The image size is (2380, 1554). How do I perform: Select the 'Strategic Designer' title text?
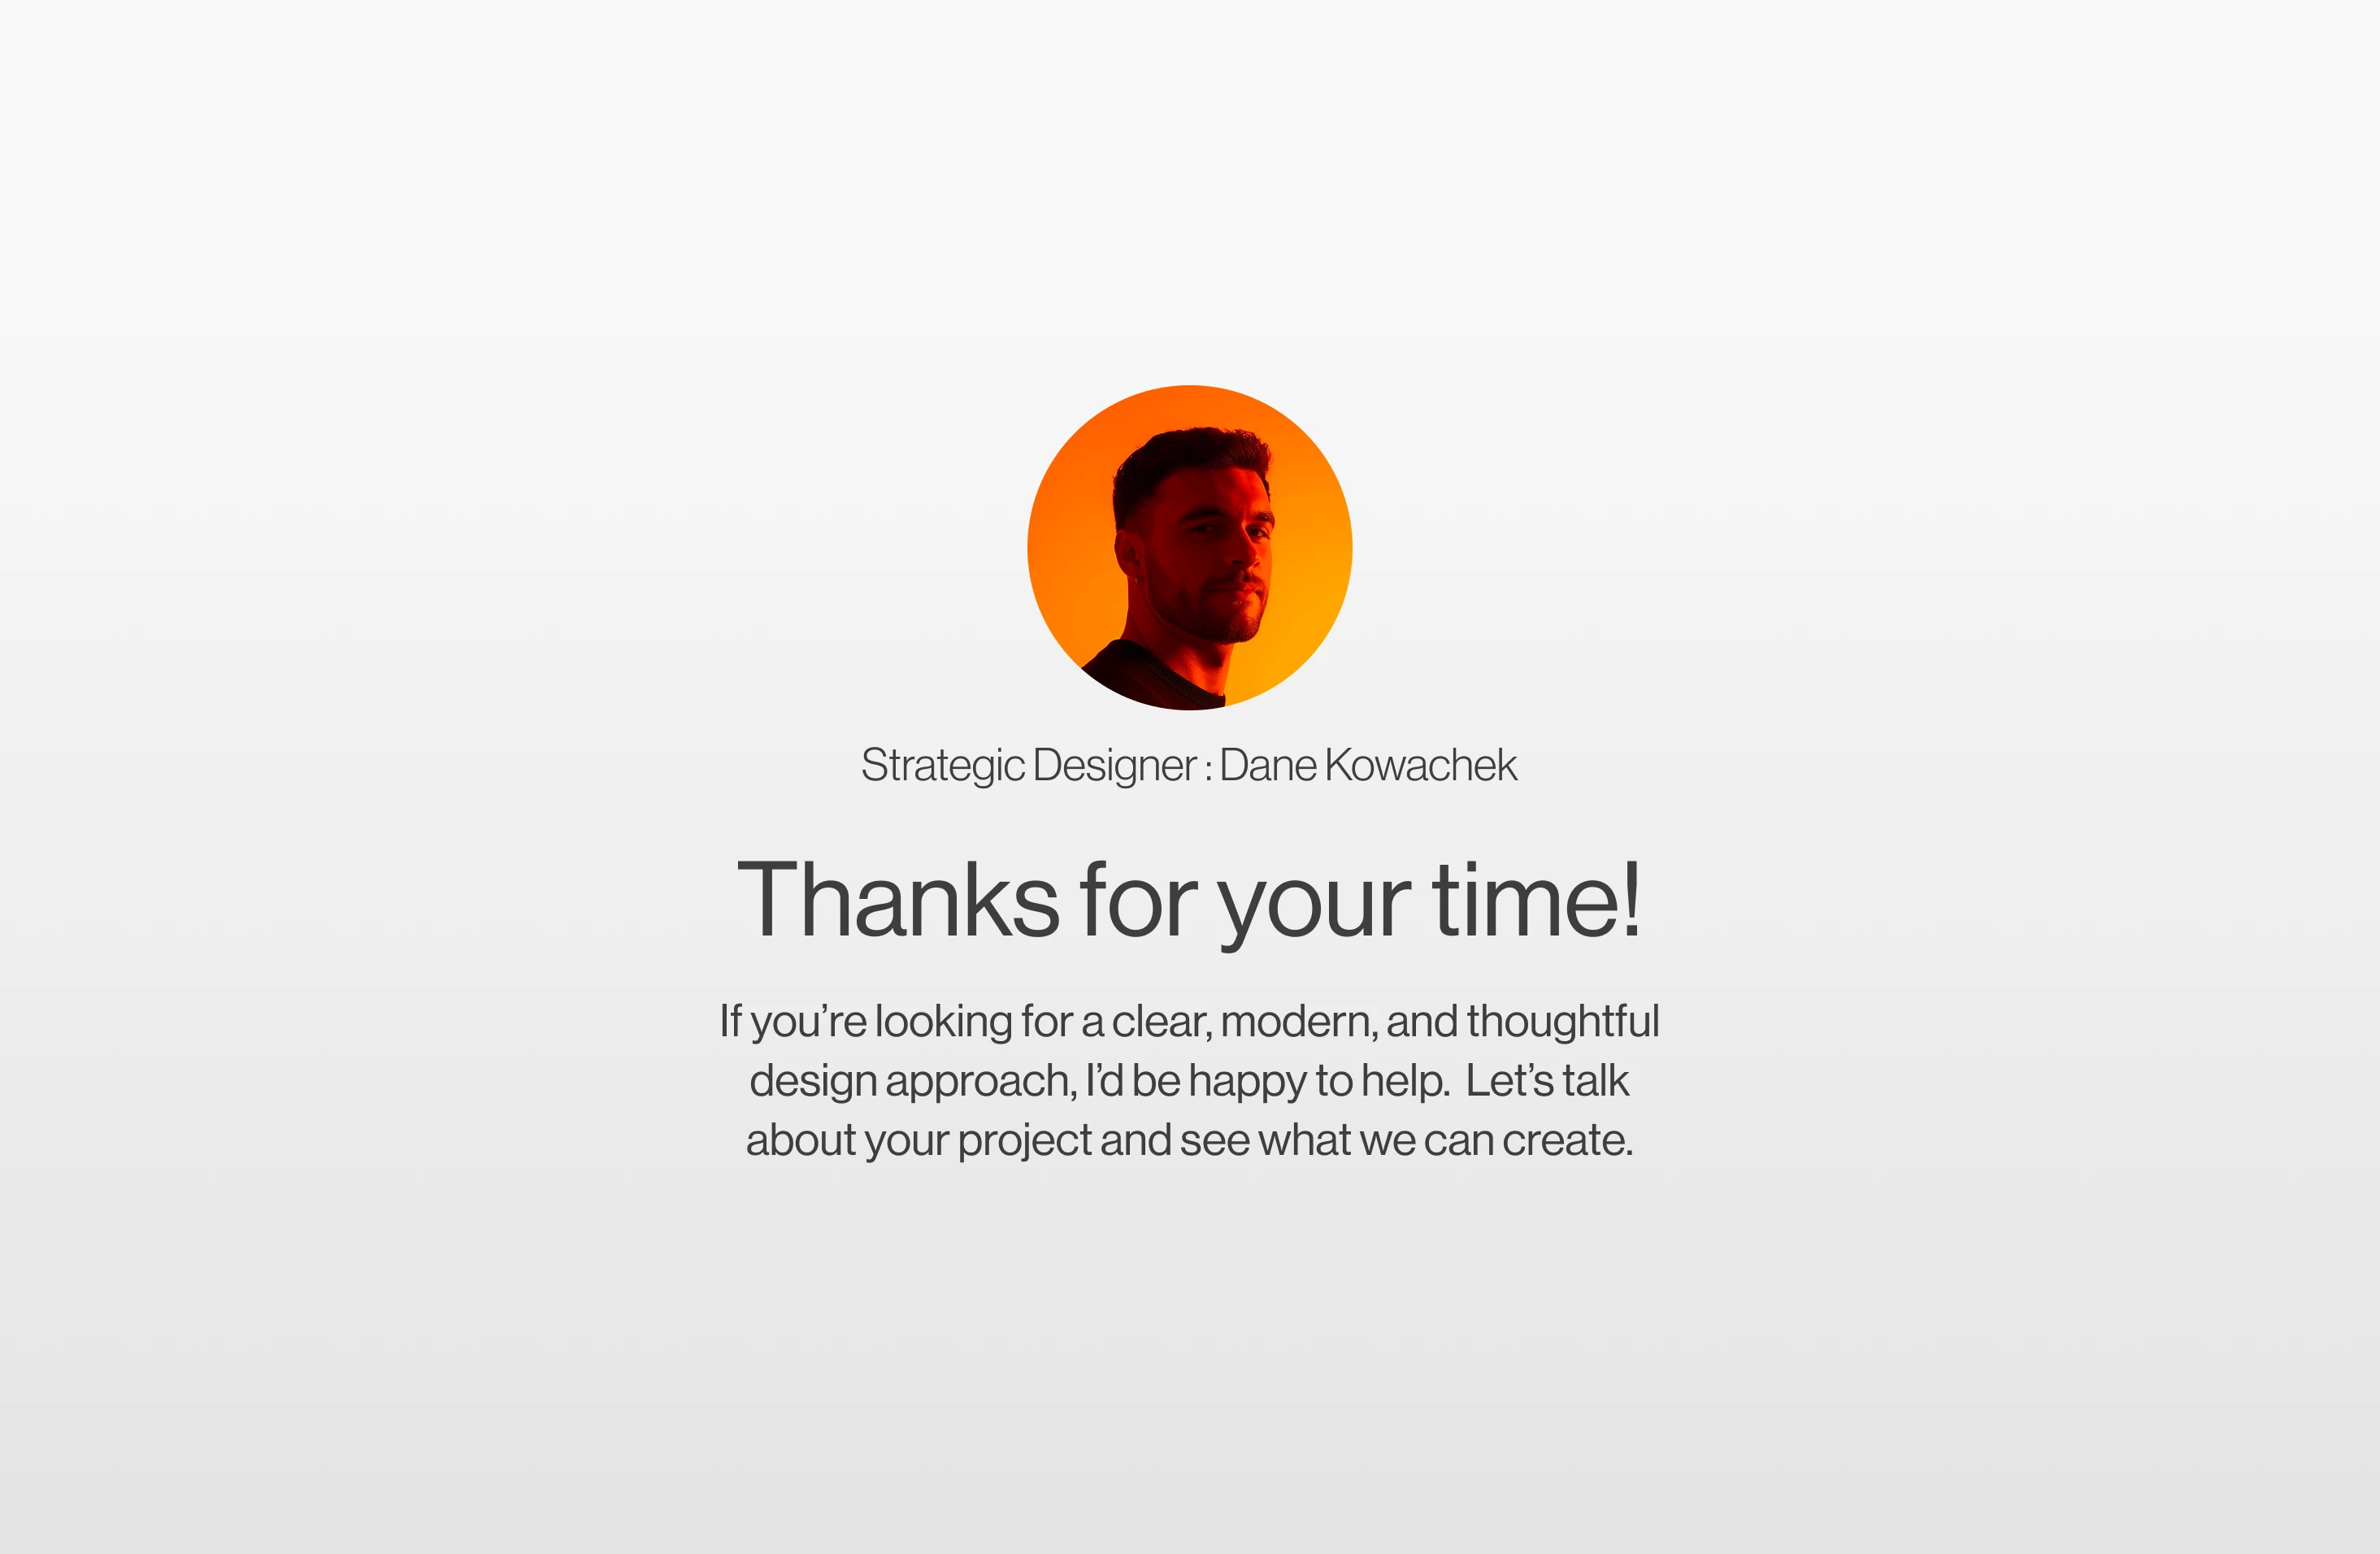point(1028,766)
